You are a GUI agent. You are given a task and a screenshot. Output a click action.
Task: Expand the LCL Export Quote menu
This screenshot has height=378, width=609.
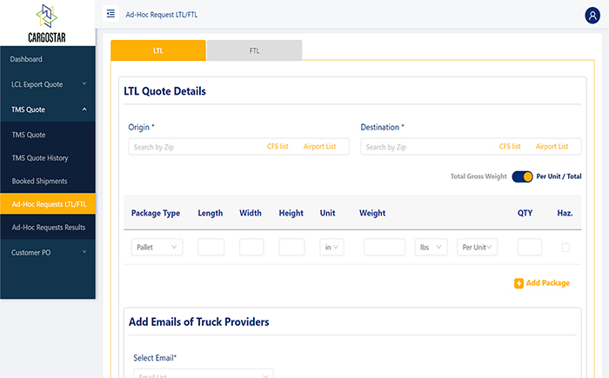coord(48,84)
